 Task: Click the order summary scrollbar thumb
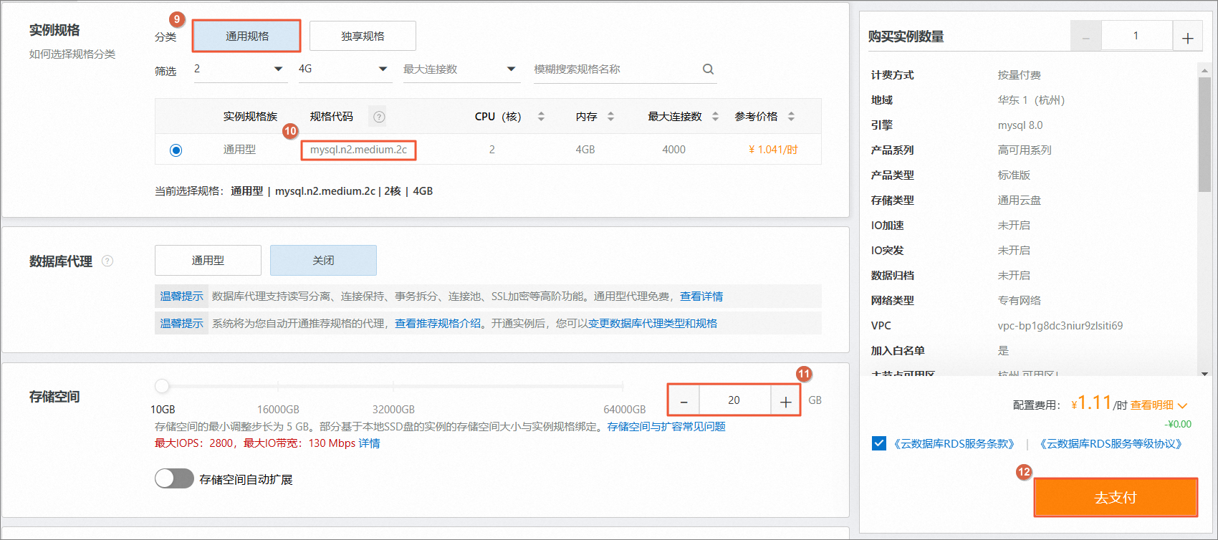tap(1204, 135)
